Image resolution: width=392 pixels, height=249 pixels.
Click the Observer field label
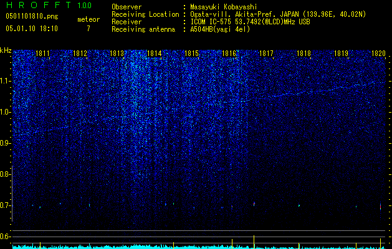pos(127,7)
